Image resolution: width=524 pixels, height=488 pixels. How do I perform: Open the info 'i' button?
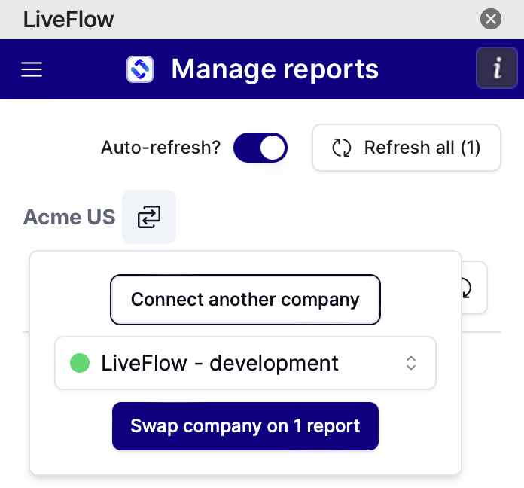(497, 68)
